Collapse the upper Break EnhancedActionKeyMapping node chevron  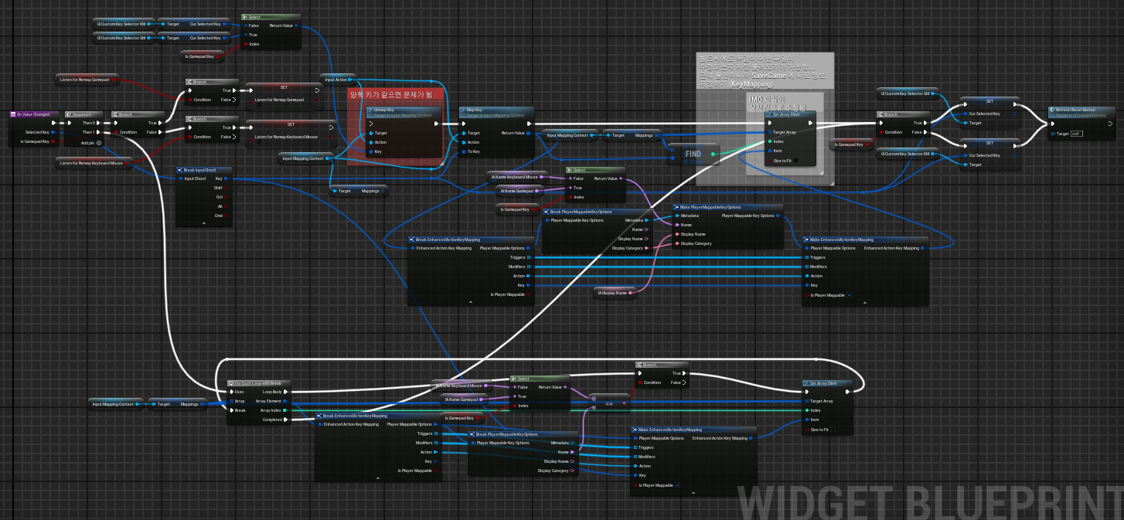click(x=470, y=303)
